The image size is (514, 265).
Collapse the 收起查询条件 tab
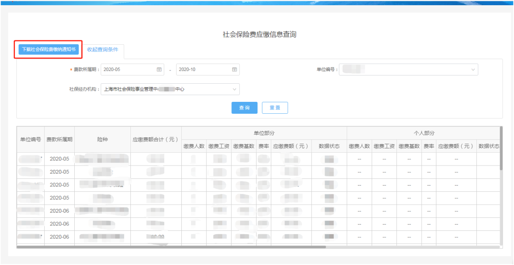point(103,50)
